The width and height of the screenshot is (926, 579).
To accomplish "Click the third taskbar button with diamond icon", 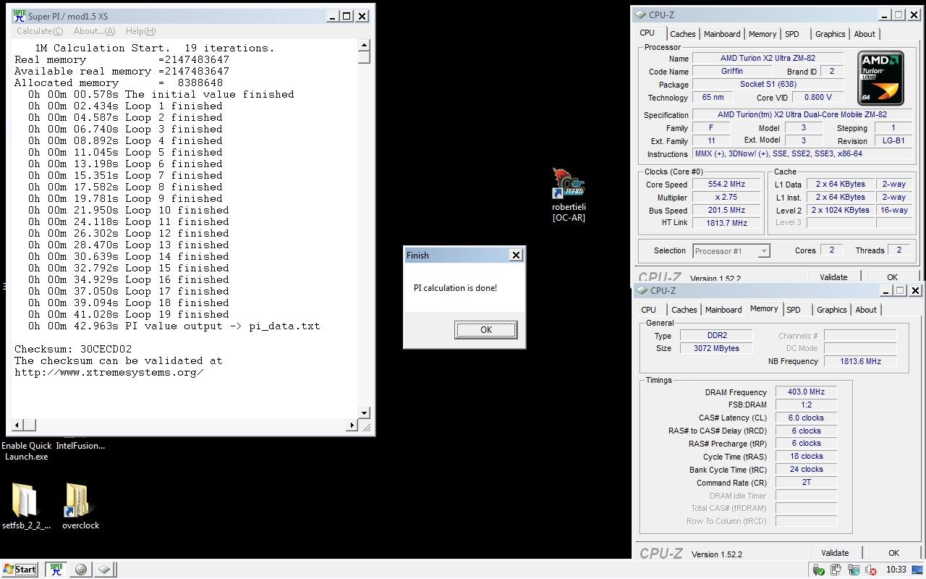I will click(104, 570).
